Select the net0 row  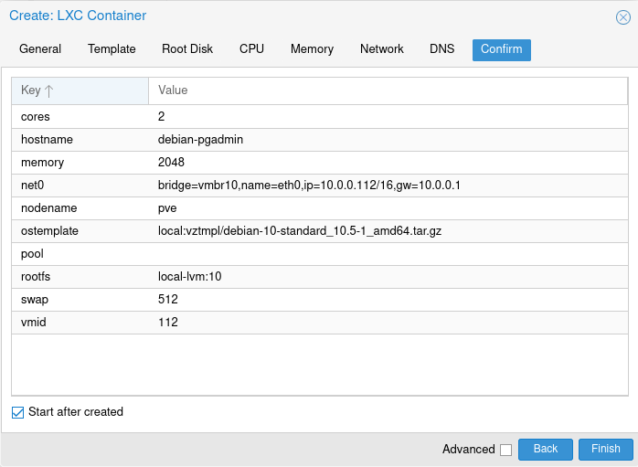(320, 186)
